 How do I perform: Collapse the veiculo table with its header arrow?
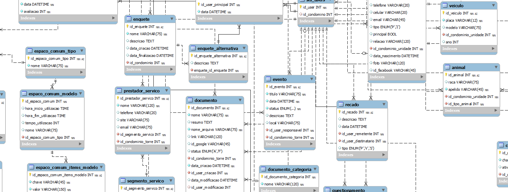click(493, 6)
